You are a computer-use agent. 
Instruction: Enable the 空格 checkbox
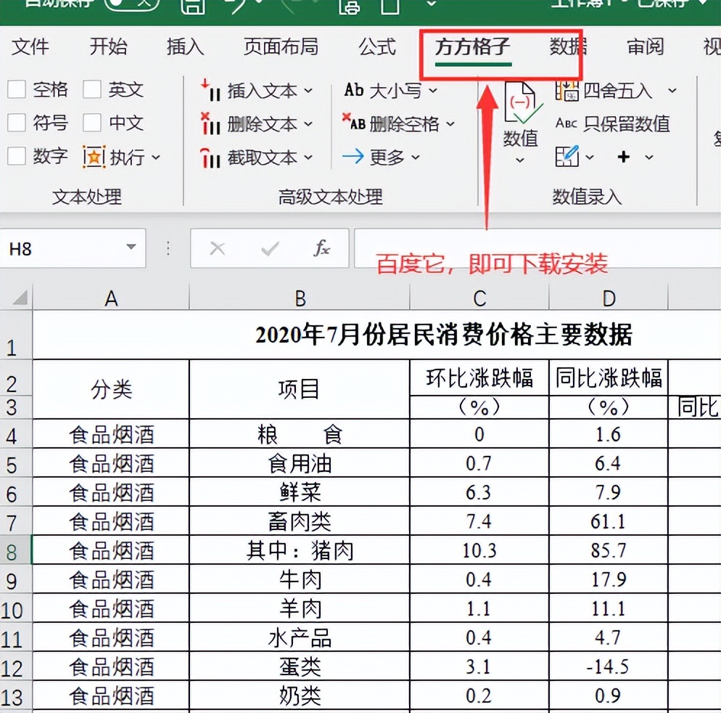tap(16, 89)
